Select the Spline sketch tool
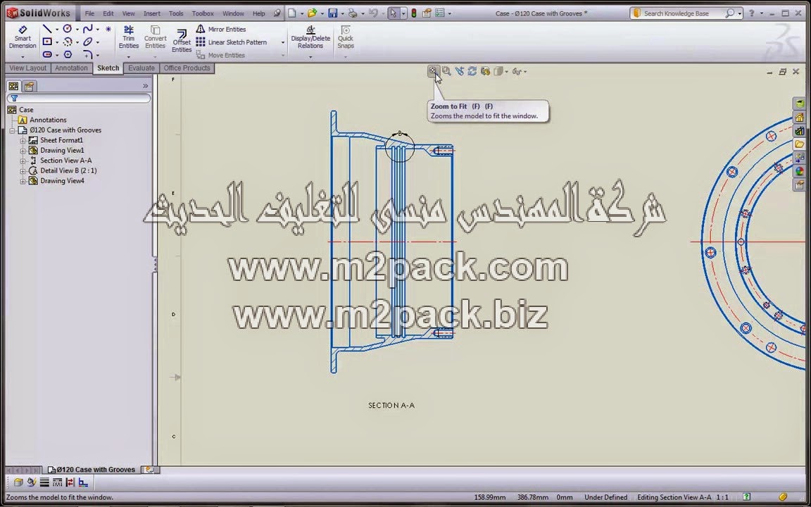This screenshot has height=507, width=811. (88, 29)
